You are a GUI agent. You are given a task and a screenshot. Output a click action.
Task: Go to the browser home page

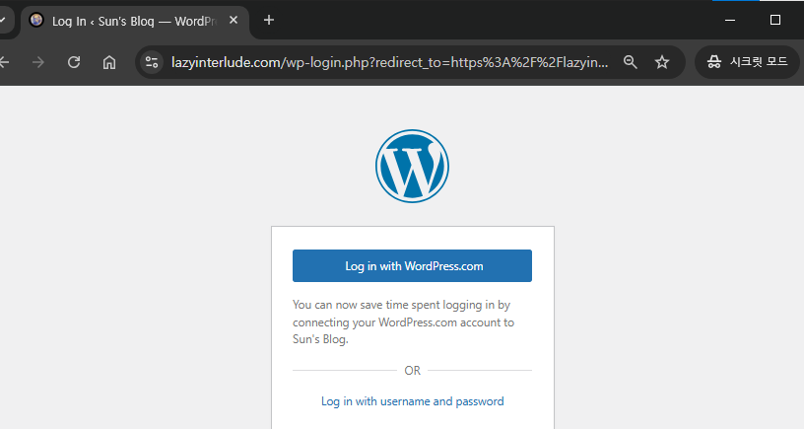tap(109, 62)
